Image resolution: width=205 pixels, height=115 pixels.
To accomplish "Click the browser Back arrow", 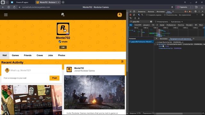I will click(3, 7).
